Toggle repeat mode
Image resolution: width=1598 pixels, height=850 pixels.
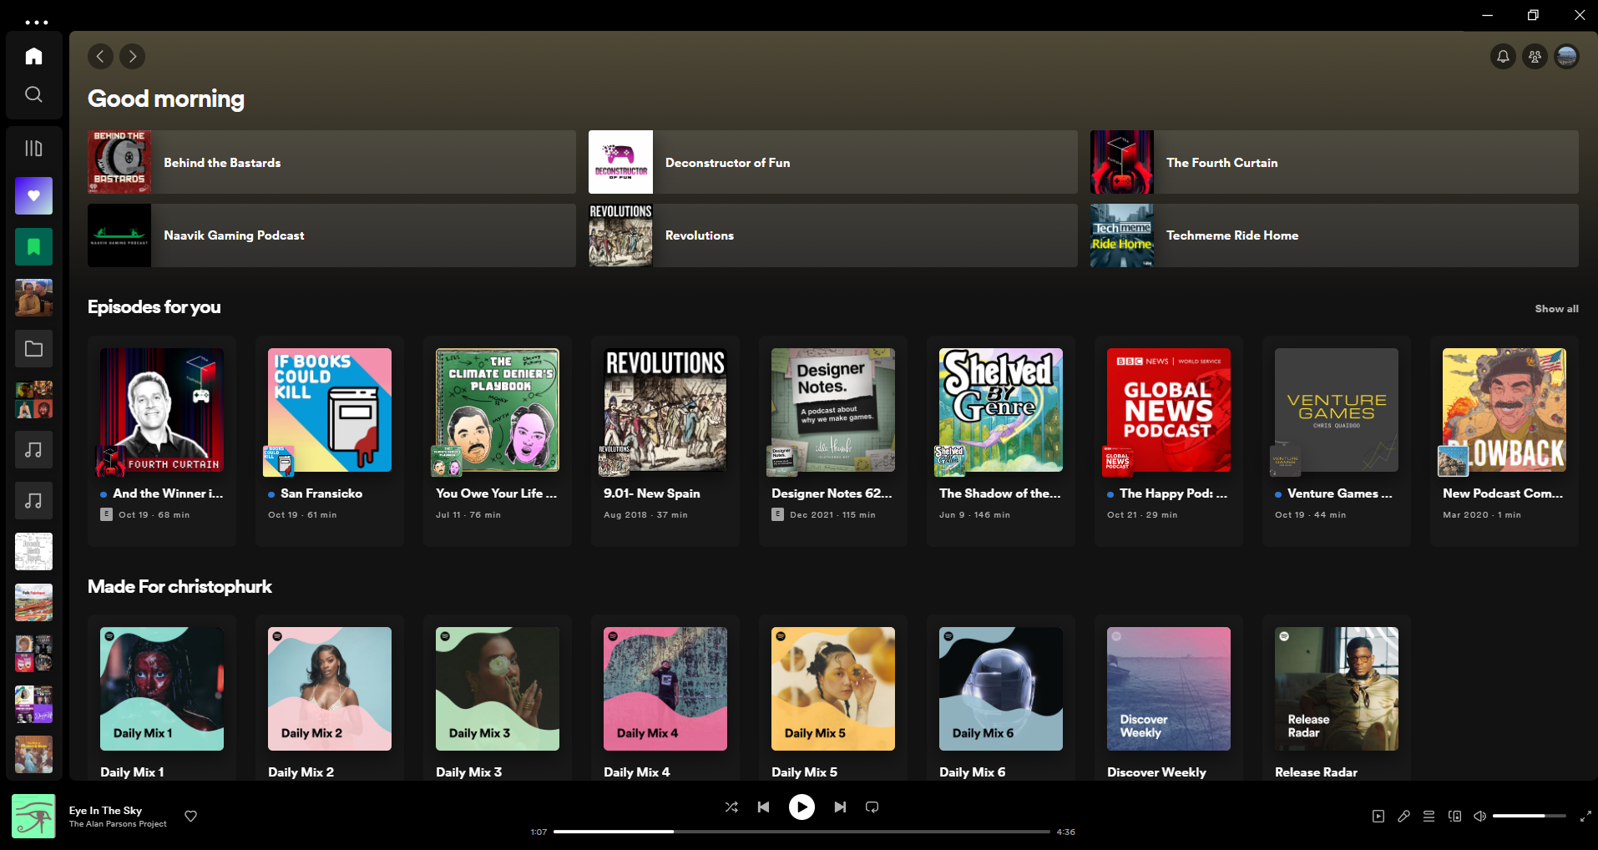872,807
